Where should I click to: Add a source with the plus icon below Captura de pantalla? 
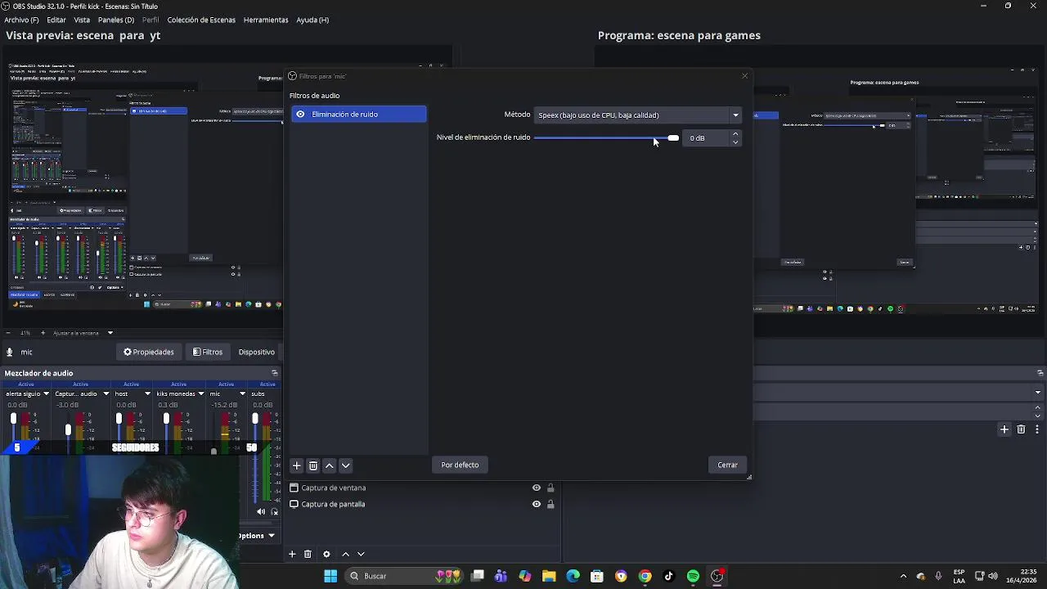point(292,554)
